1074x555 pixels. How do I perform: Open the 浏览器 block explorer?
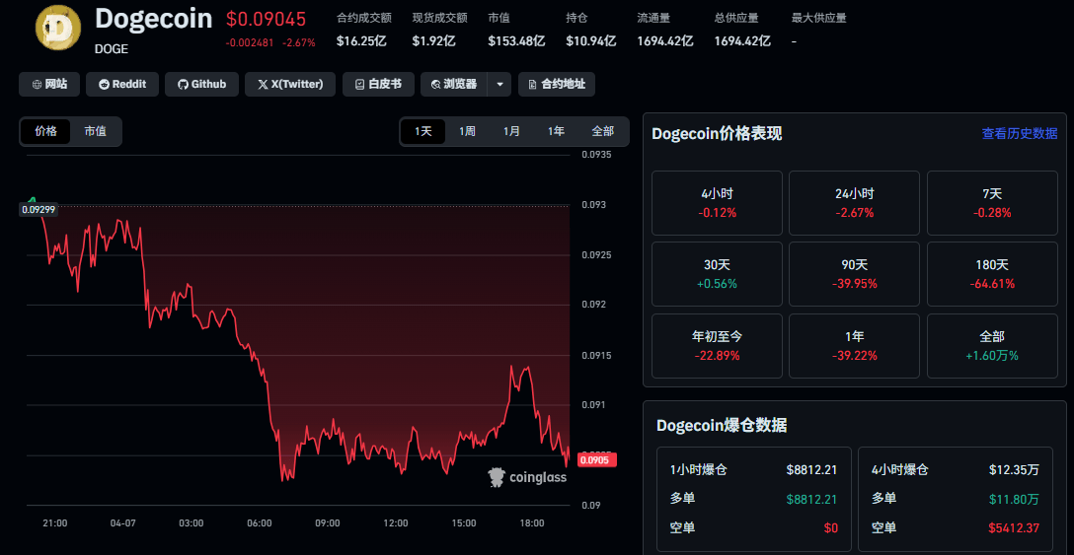click(x=454, y=84)
